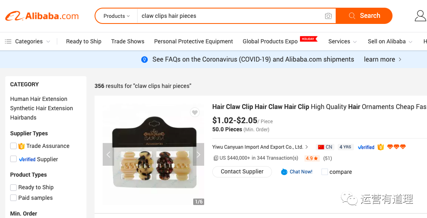427x218 pixels.
Task: Check the Verified Supplier filter
Action: coord(13,159)
